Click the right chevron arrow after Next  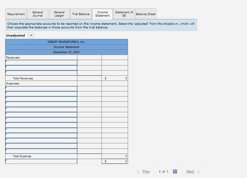(199, 171)
